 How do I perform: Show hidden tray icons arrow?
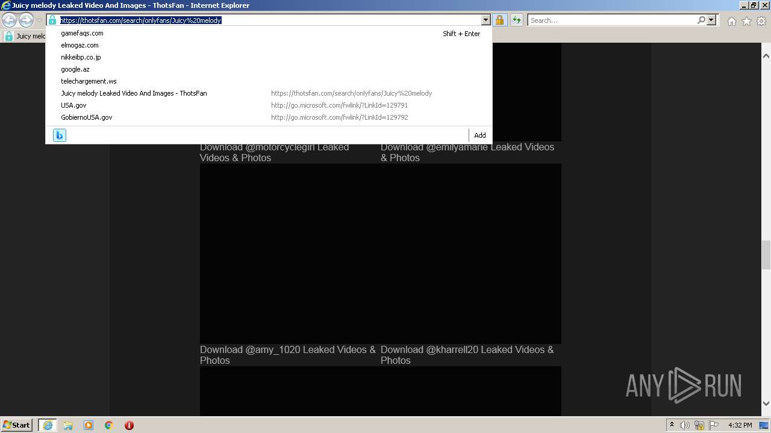[x=672, y=425]
